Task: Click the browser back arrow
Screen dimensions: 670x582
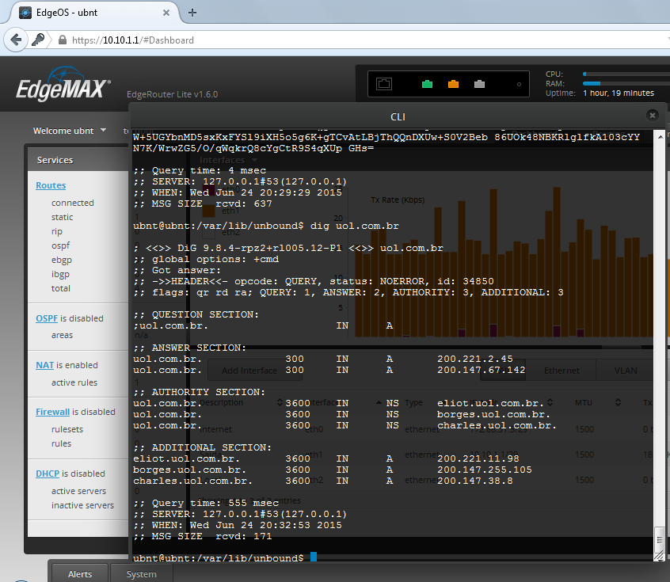Action: point(15,40)
